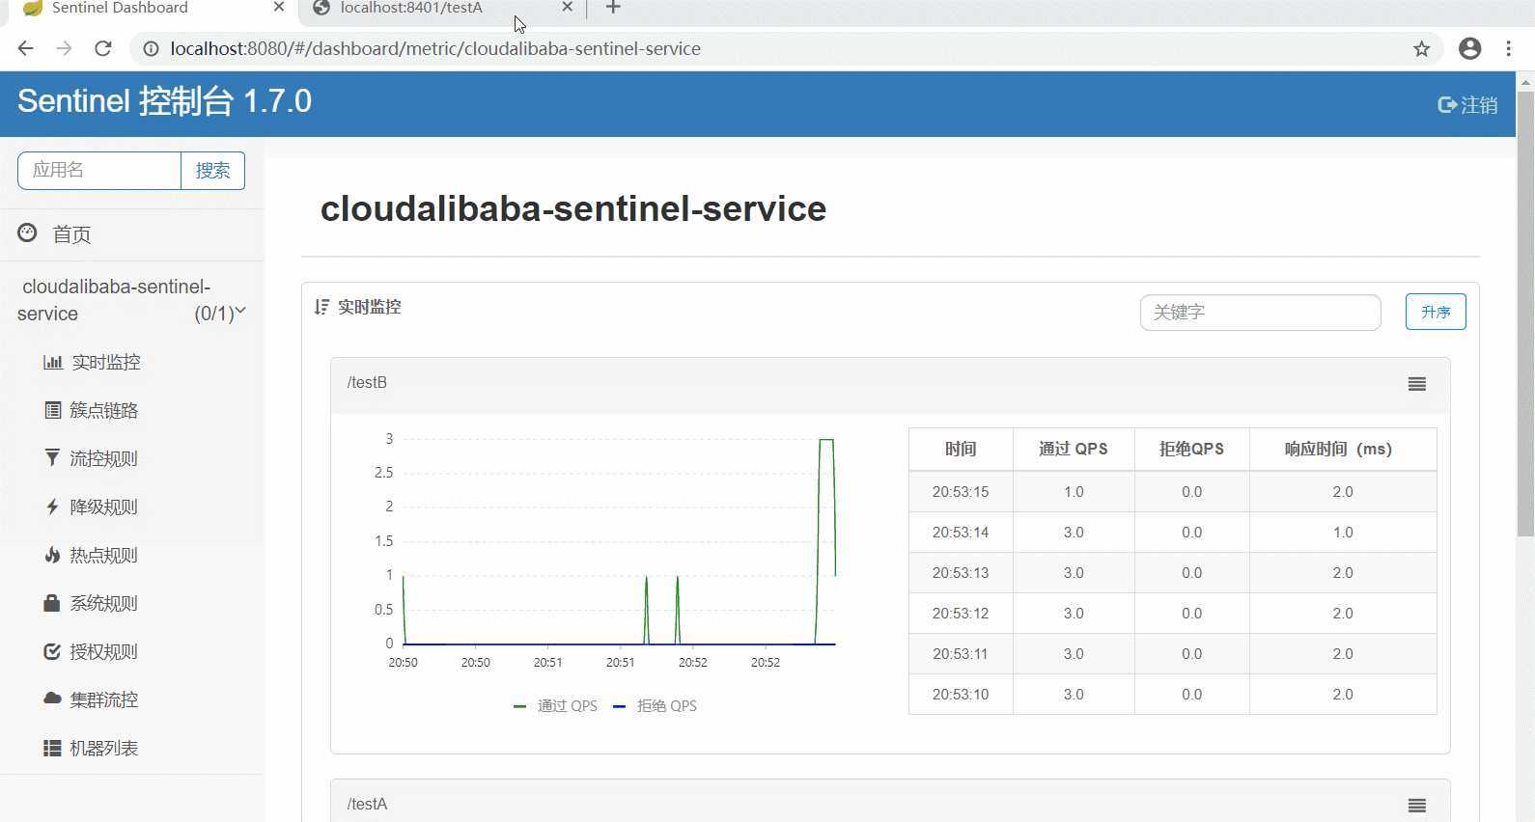Click the 集群流控 cloud icon

pyautogui.click(x=52, y=699)
